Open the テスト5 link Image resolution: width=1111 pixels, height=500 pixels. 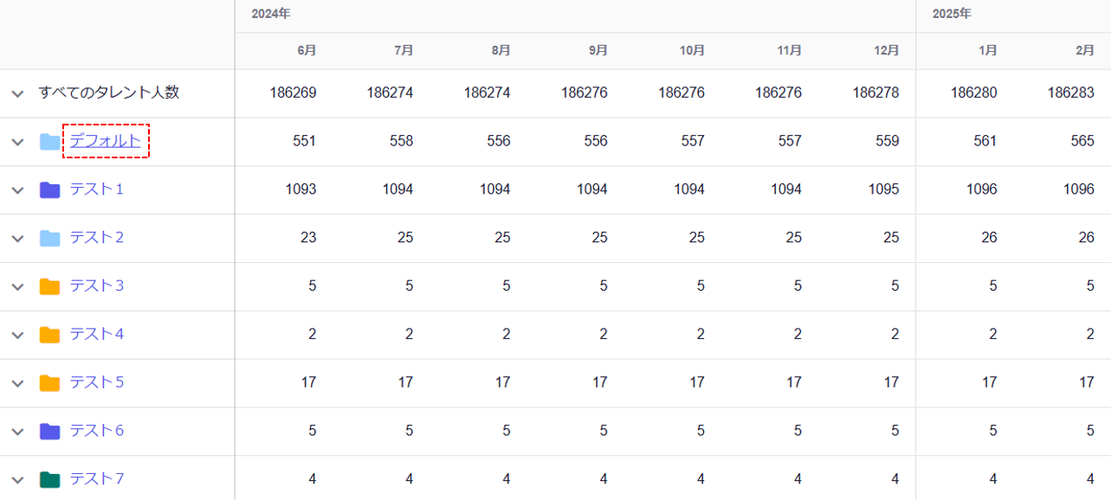pos(97,382)
